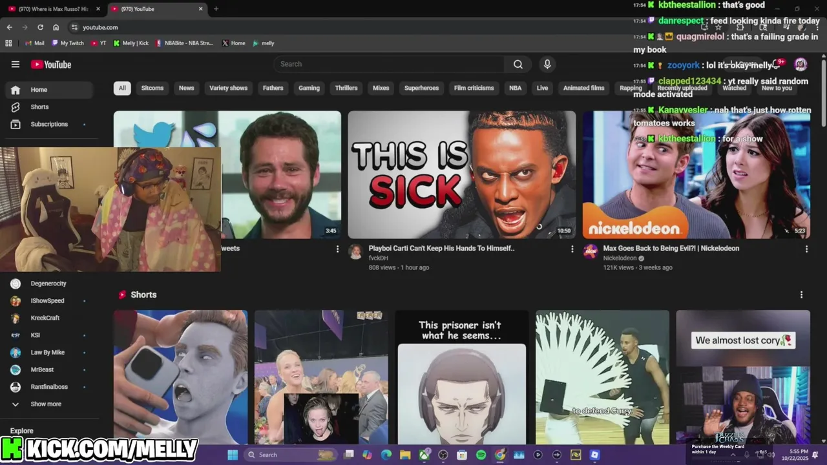The image size is (827, 465).
Task: Play the Nickelodeon video thumbnail
Action: pos(696,175)
